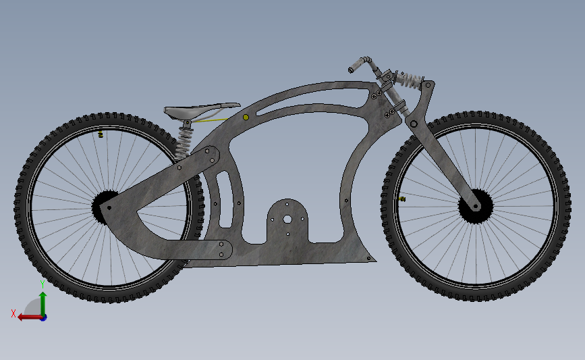Click the center hole of the motor mount
This screenshot has height=360, width=585.
pyautogui.click(x=287, y=220)
